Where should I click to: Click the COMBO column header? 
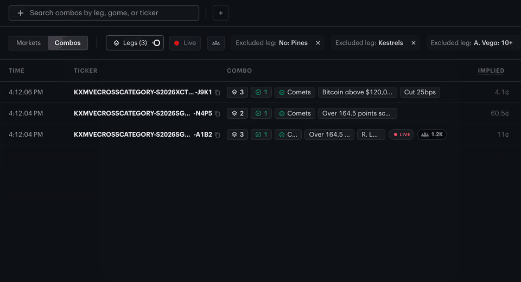point(239,70)
